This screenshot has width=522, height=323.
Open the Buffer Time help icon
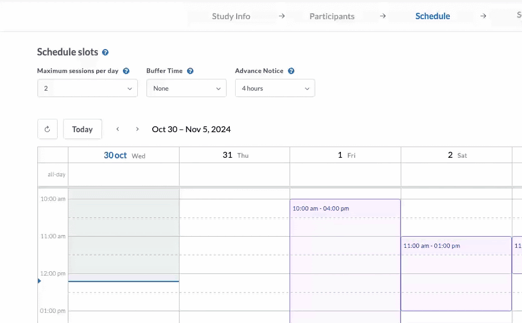tap(191, 70)
